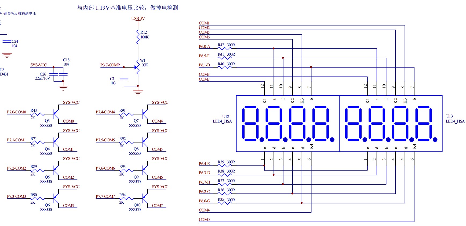Click the R43 2K resistor zigzag
Viewport: 466px width, 226px height.
coord(37,114)
